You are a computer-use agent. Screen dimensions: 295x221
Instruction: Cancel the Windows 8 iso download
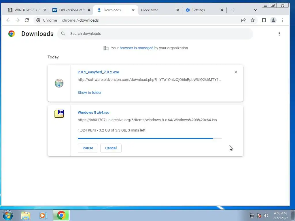coord(111,148)
